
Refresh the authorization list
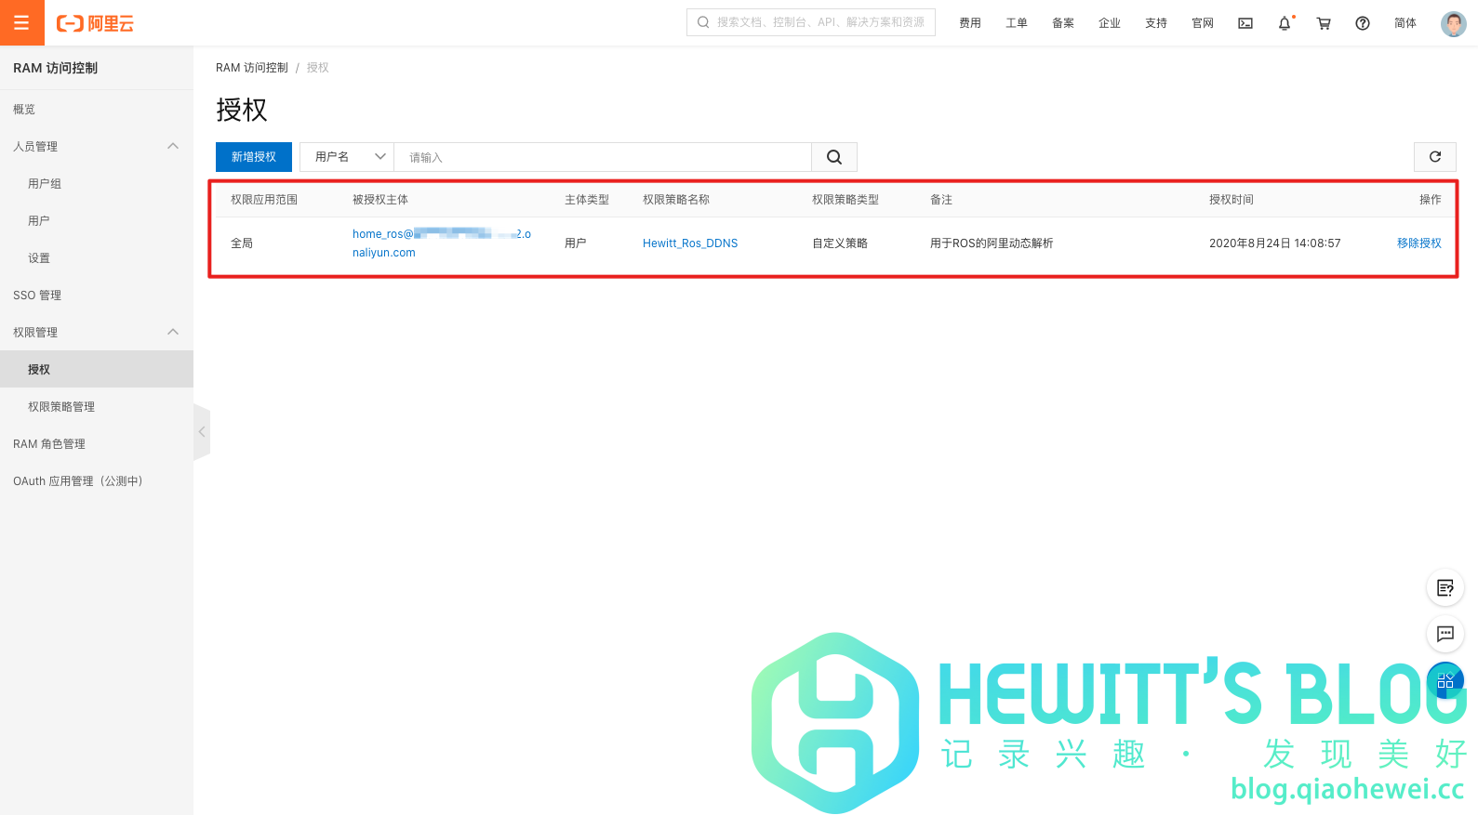1434,157
